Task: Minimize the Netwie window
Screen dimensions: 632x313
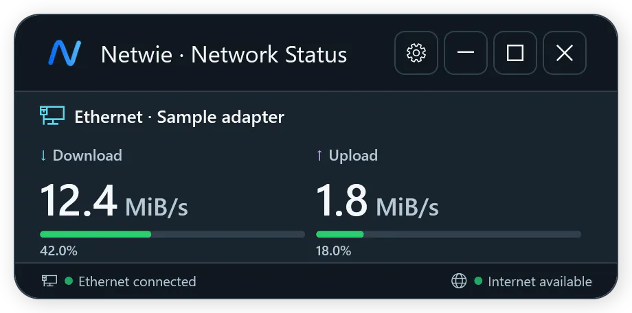Action: 466,53
